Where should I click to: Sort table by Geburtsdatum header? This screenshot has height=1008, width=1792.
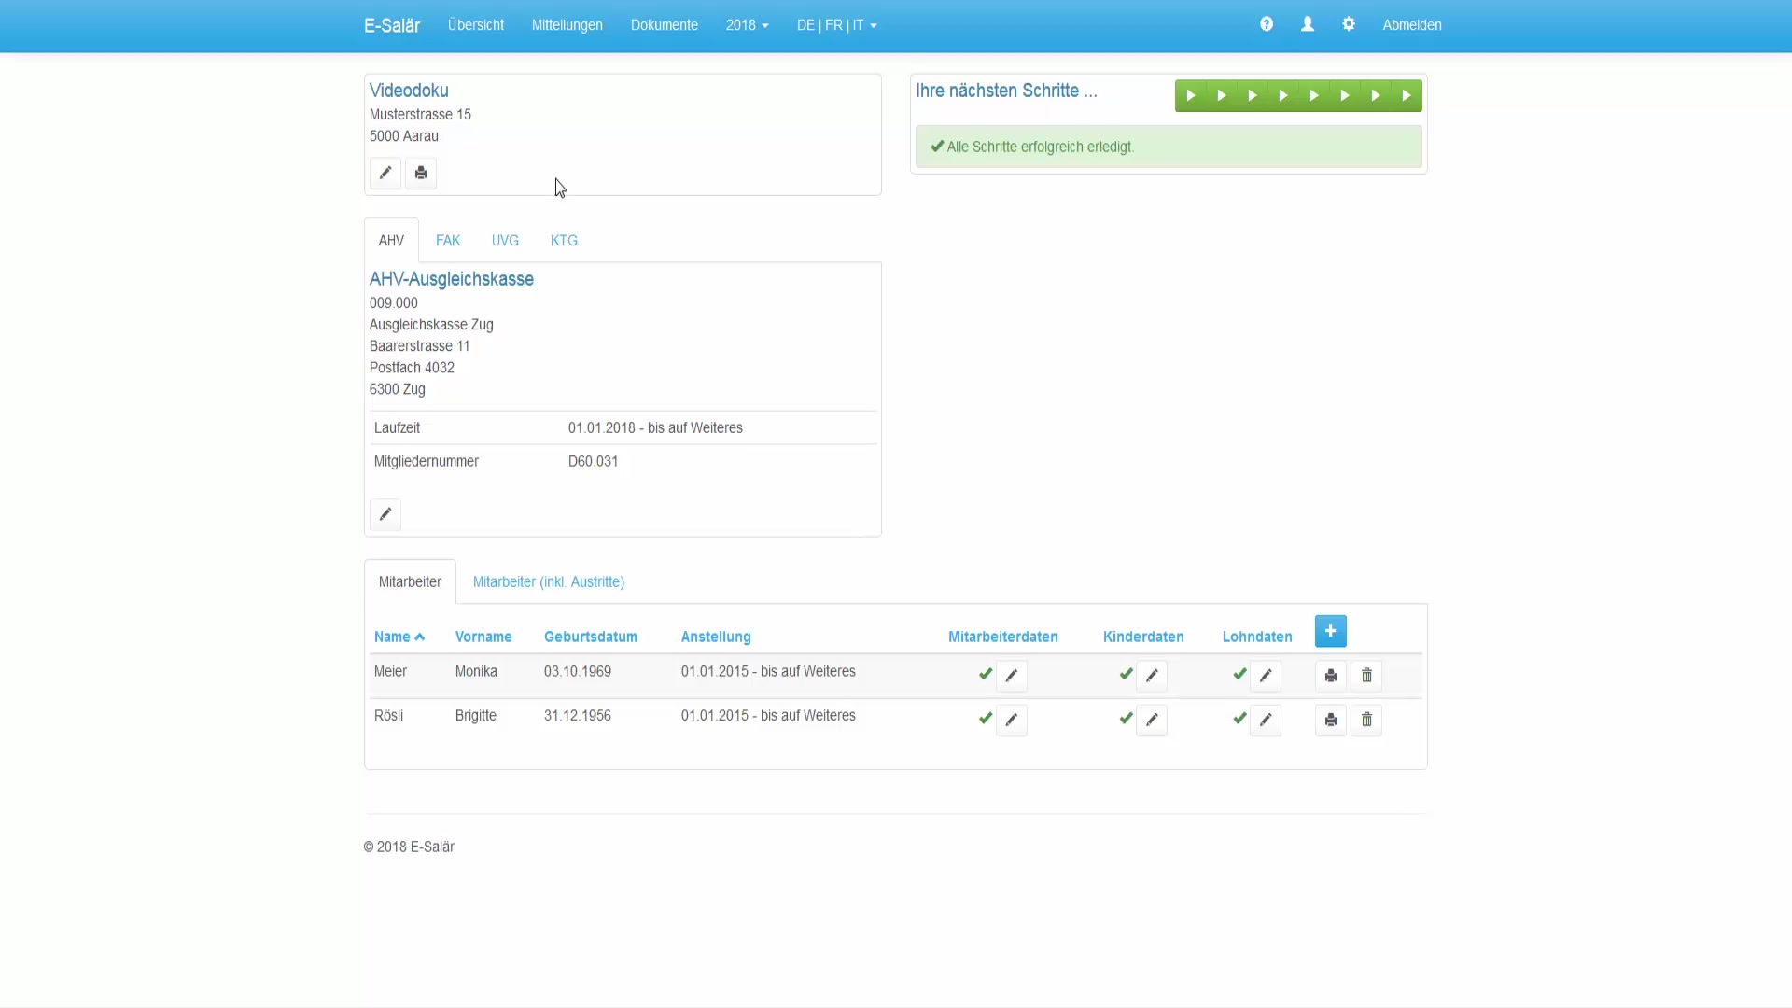coord(590,637)
